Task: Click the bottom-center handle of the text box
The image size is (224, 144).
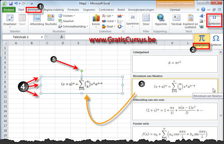Action: pyautogui.click(x=82, y=93)
